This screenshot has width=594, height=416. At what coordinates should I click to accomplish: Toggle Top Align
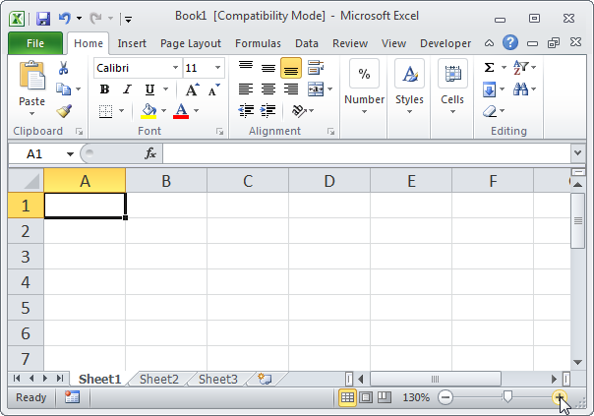pyautogui.click(x=246, y=68)
